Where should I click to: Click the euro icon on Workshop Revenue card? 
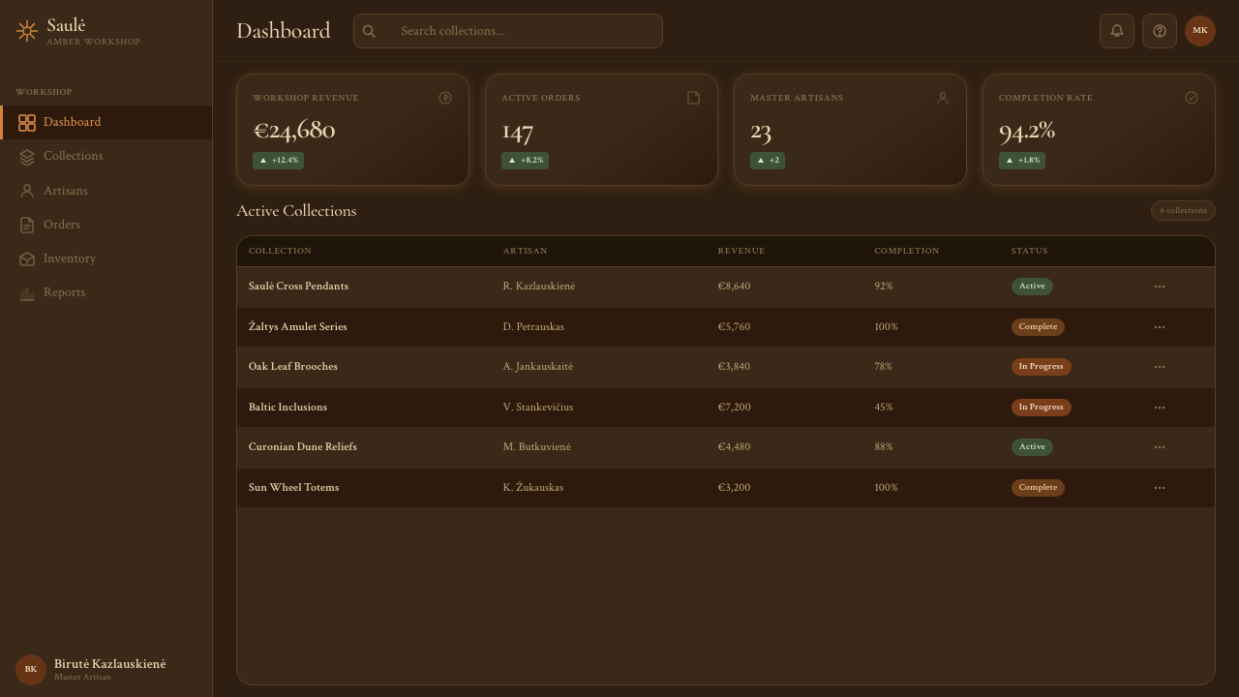click(x=445, y=98)
